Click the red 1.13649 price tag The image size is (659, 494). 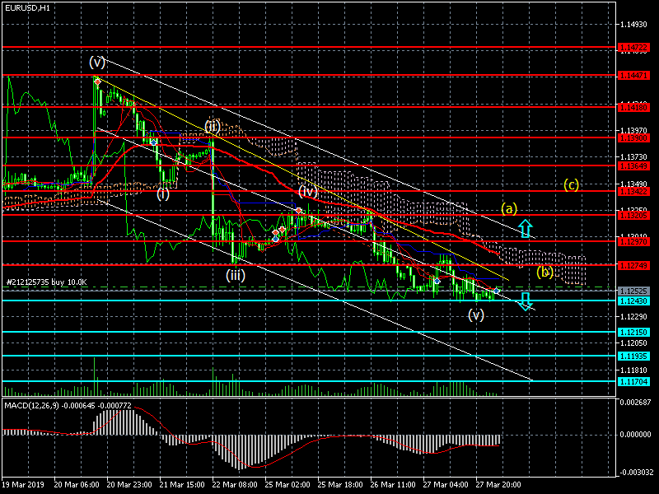tap(633, 166)
